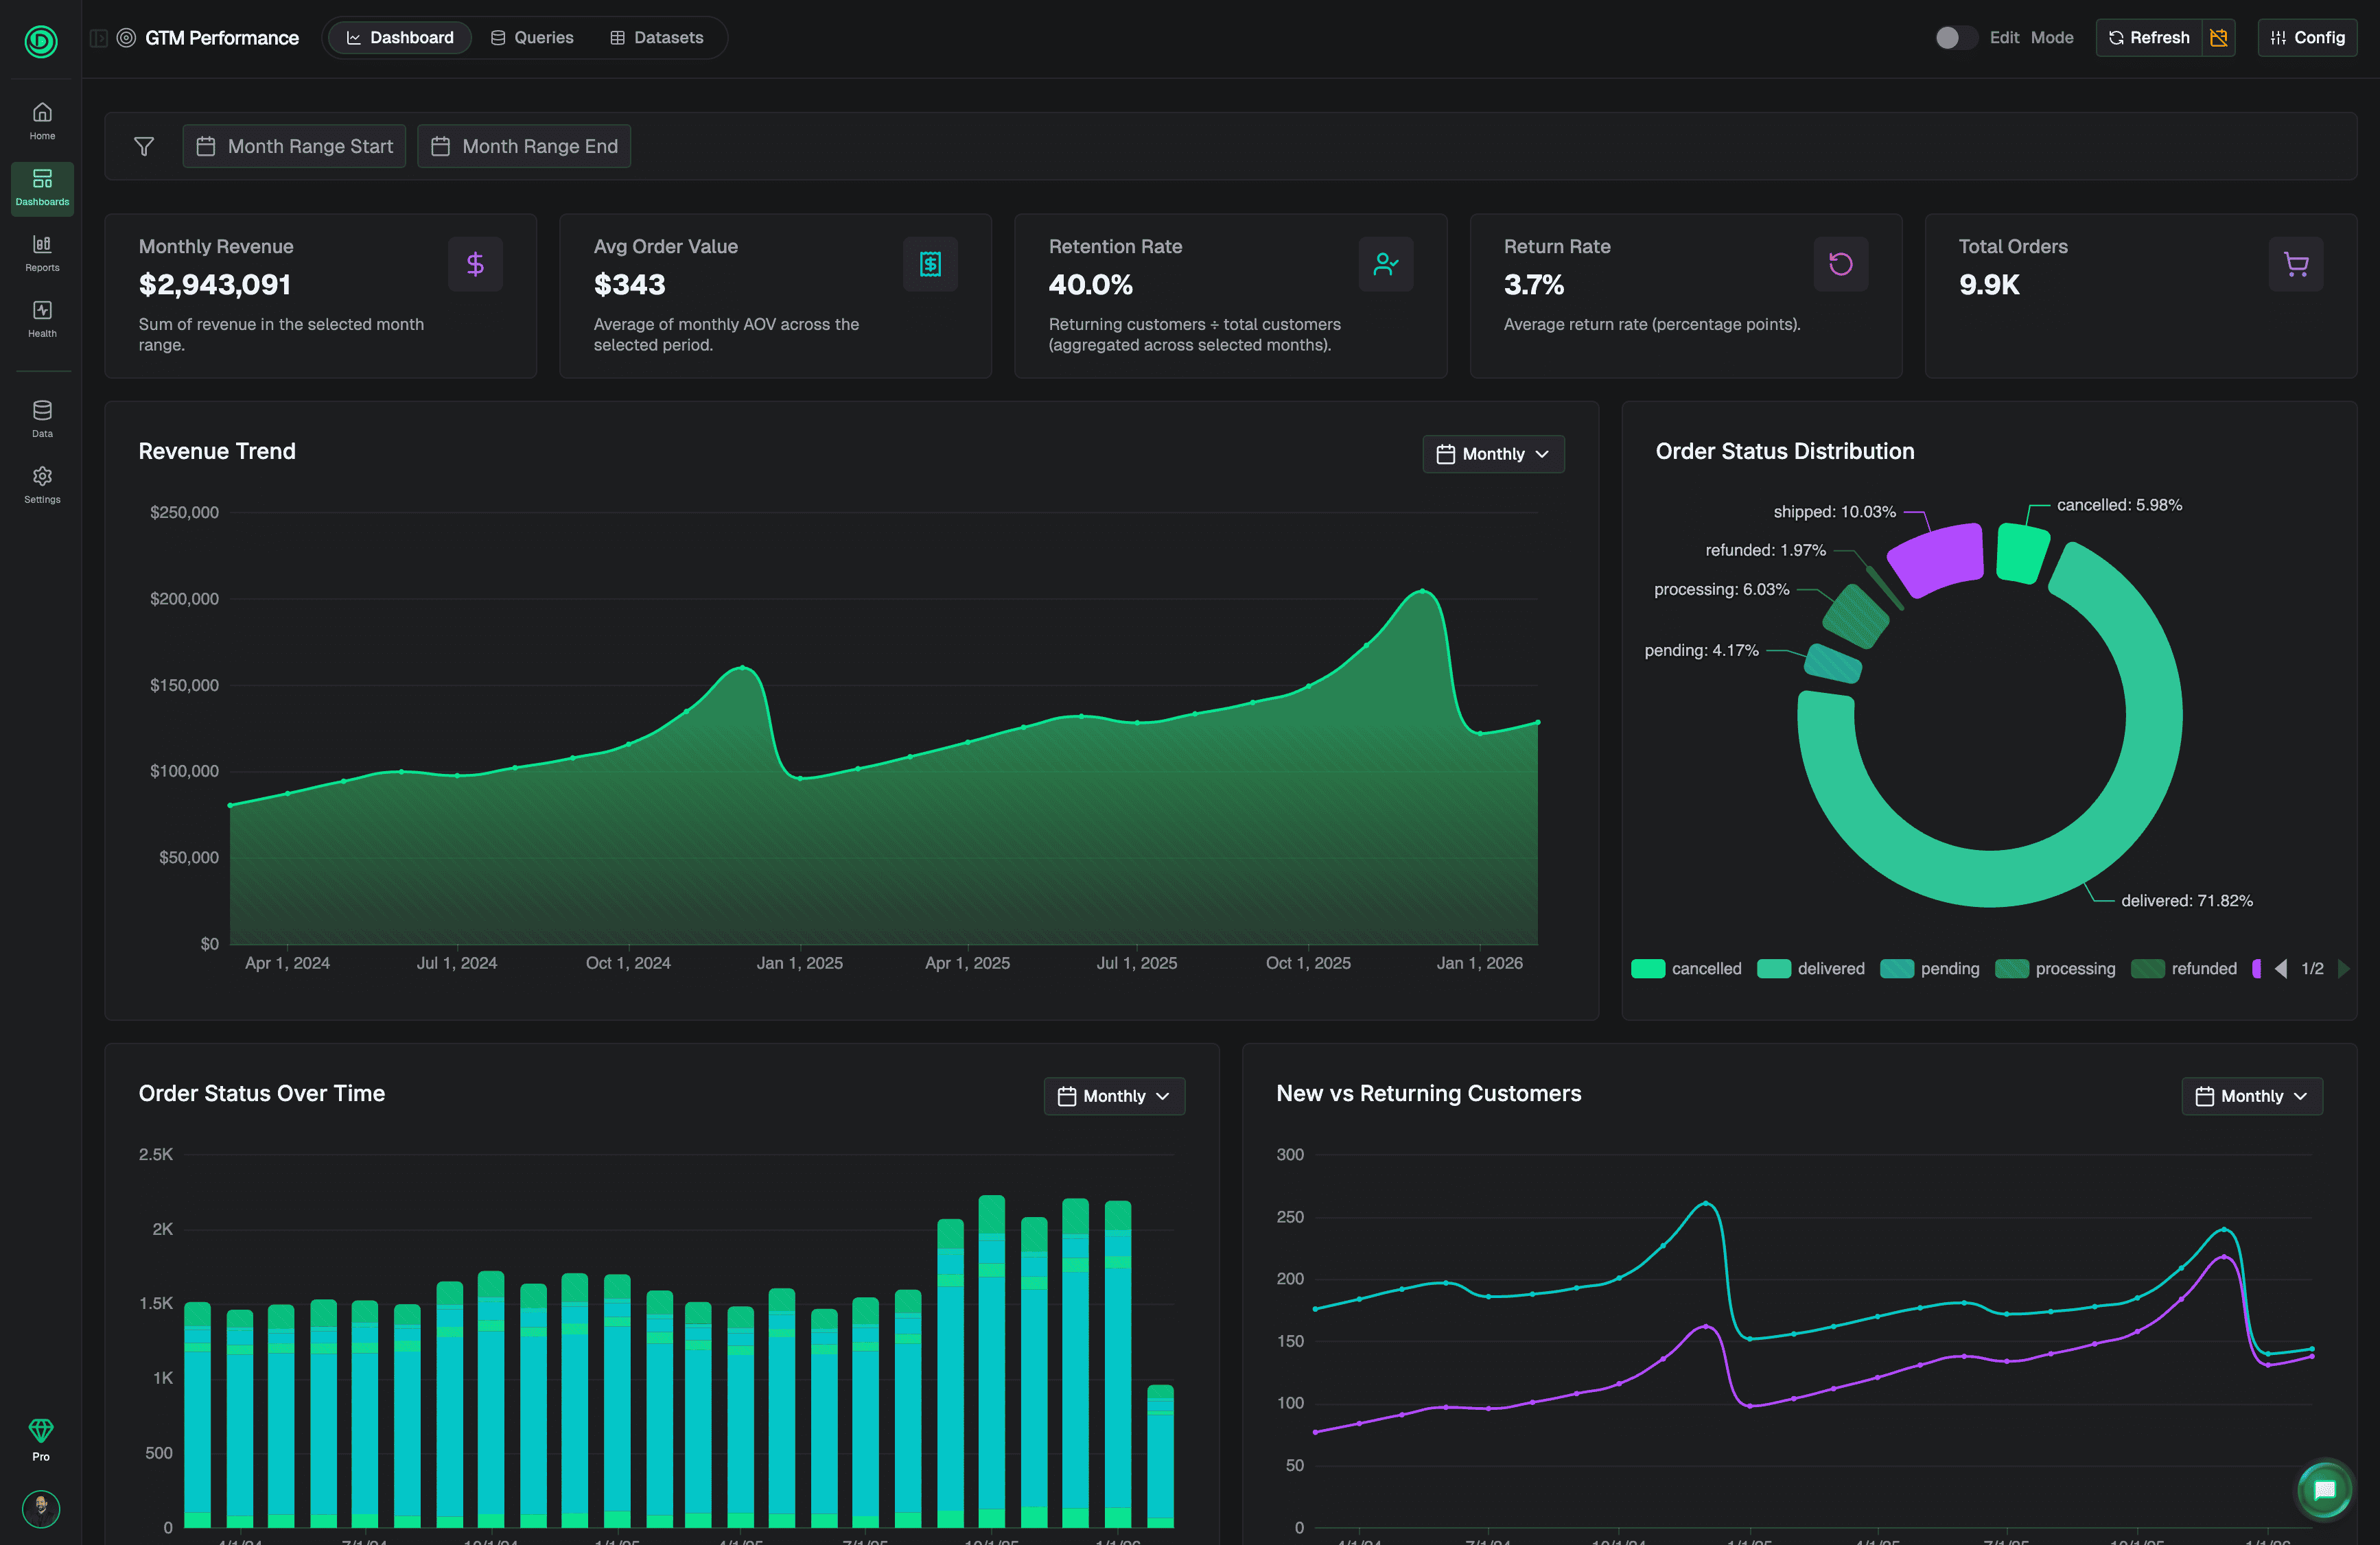Open New vs Returning Customers Monthly dropdown
Viewport: 2380px width, 1545px height.
(x=2251, y=1096)
